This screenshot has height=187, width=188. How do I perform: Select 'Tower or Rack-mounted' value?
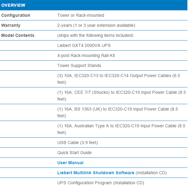pyautogui.click(x=81, y=15)
